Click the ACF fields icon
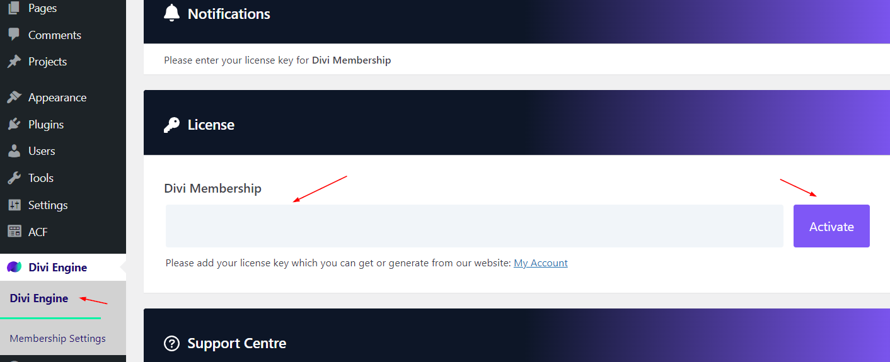 tap(14, 232)
